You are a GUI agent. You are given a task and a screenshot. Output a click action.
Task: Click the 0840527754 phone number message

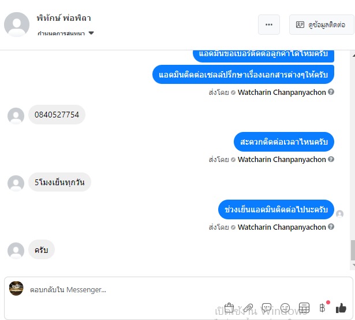[x=57, y=115]
